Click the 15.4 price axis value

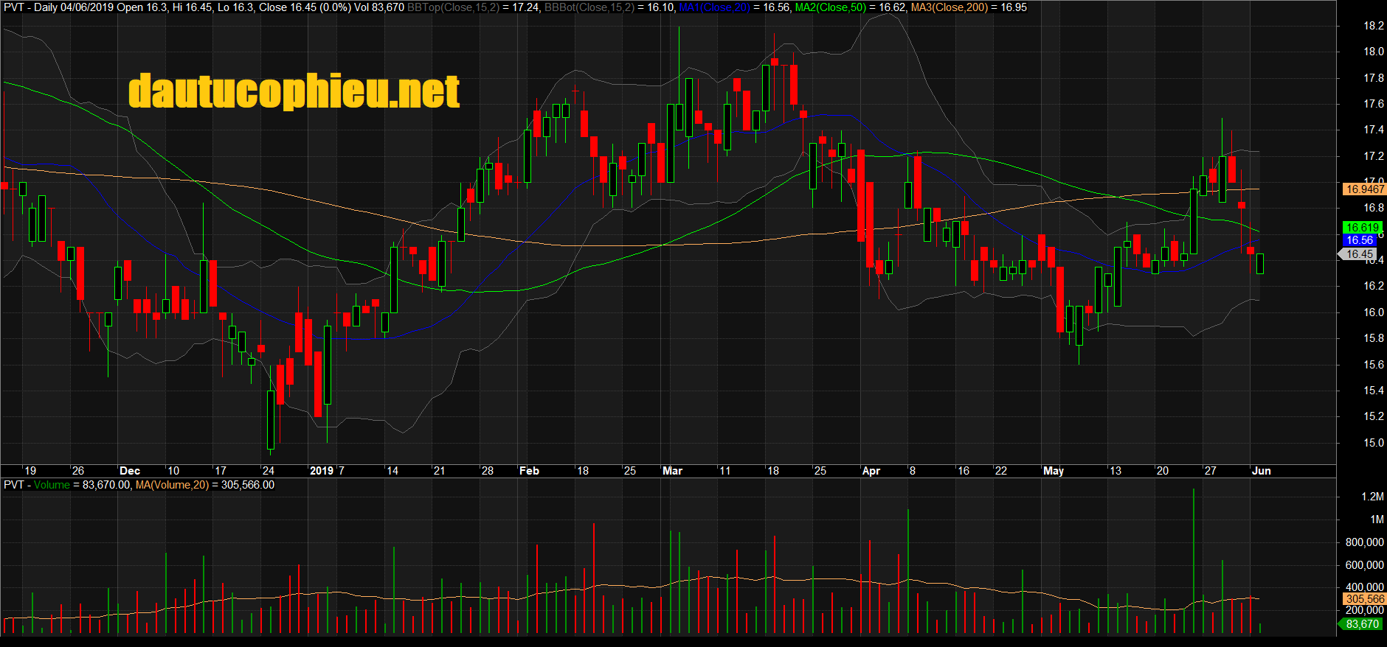point(1374,391)
